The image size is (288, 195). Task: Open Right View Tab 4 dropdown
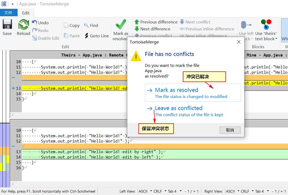268,191
